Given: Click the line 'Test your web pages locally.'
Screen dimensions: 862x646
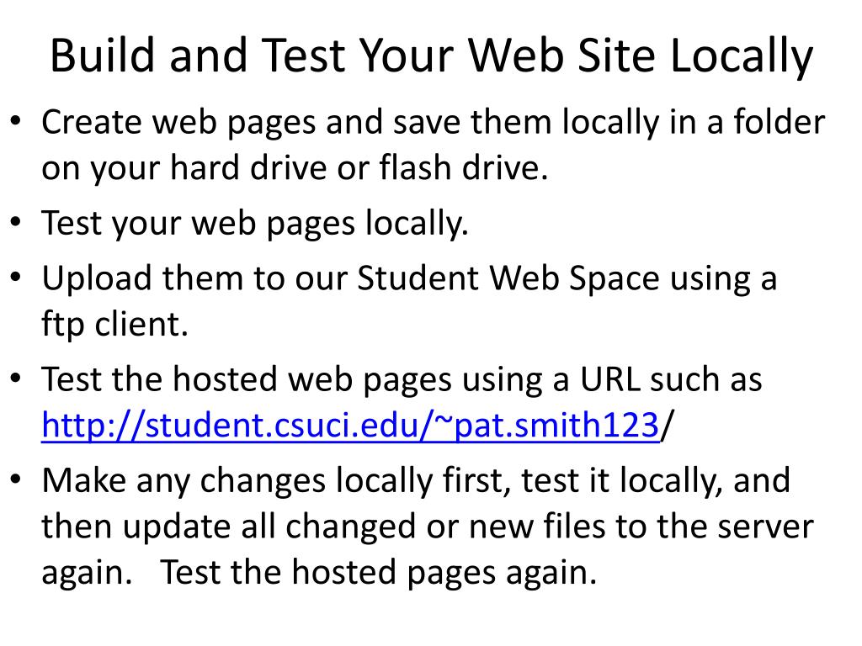Looking at the screenshot, I should [x=255, y=224].
